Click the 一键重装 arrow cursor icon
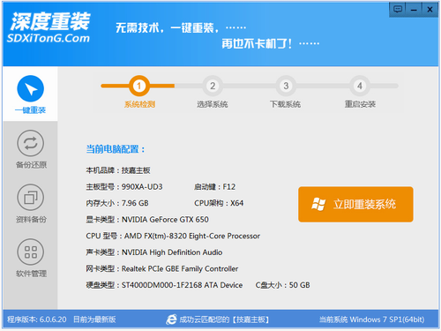Screen dimensions: 441x331 pyautogui.click(x=31, y=88)
